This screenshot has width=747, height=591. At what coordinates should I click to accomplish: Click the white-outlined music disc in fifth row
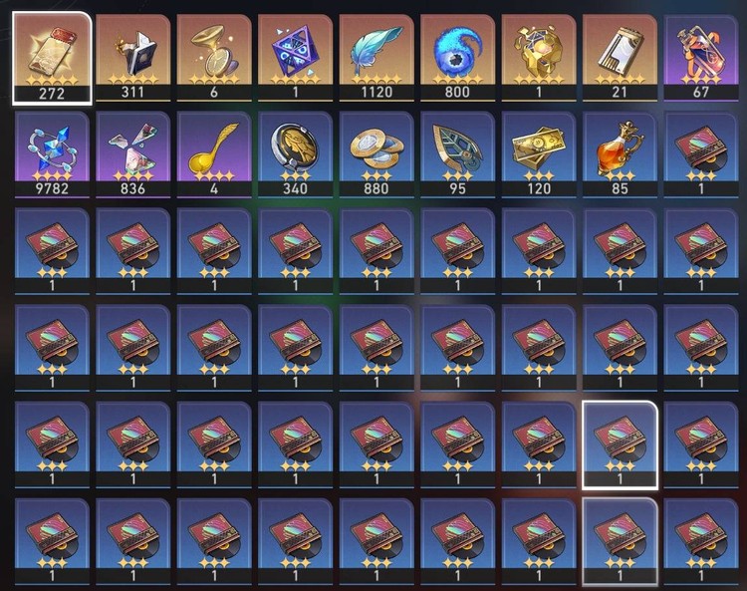(620, 444)
